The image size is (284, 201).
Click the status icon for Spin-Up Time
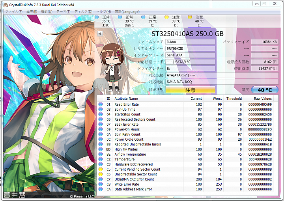(100, 109)
